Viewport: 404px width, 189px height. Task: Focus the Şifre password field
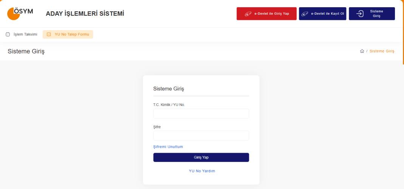[x=201, y=136]
